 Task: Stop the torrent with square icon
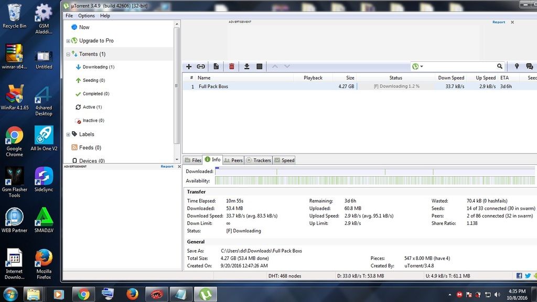(259, 67)
